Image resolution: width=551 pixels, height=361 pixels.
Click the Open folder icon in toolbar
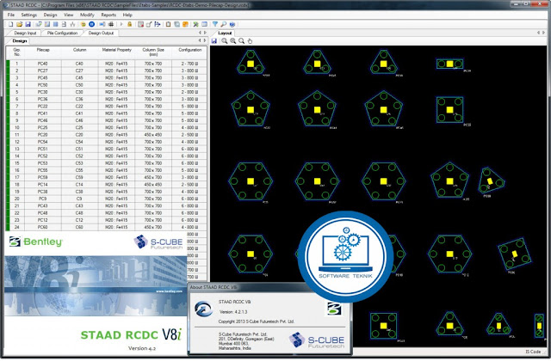pos(19,24)
